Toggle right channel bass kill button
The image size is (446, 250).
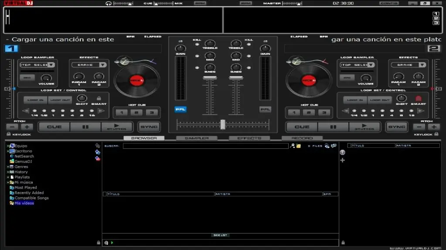(x=249, y=68)
